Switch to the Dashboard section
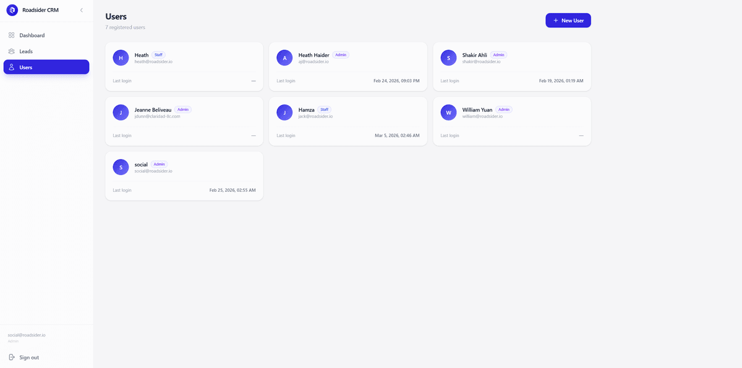The width and height of the screenshot is (742, 368). [32, 35]
